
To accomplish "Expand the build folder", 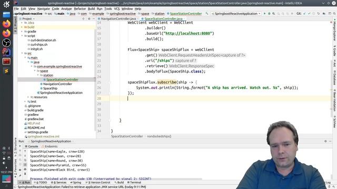I will 22,27.
